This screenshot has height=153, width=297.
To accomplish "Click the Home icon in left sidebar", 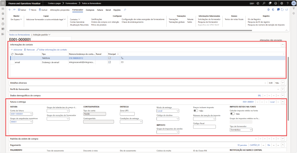I will (3, 14).
